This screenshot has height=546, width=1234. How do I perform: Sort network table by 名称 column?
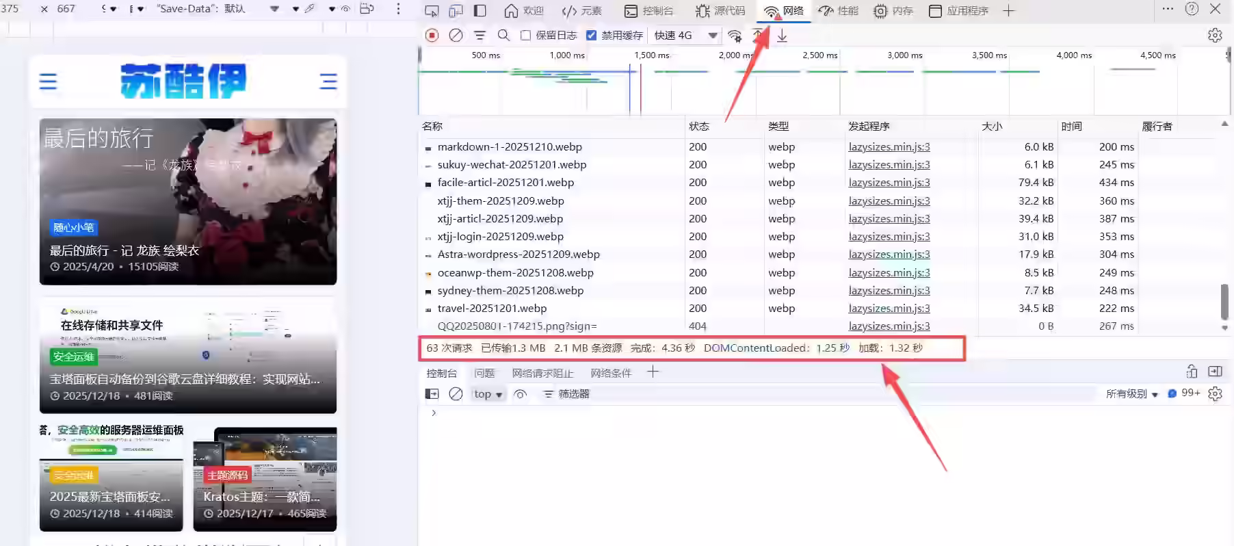[x=432, y=126]
